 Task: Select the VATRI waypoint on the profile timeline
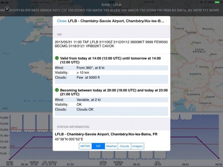[x=103, y=163]
